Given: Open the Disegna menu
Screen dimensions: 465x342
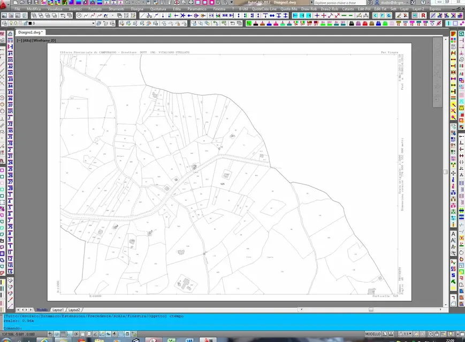Looking at the screenshot, I should coord(137,9).
